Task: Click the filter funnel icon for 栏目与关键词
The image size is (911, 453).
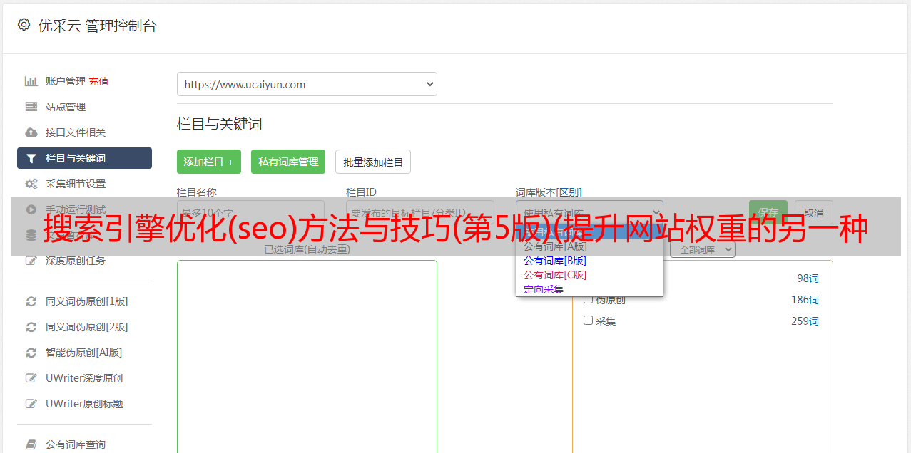Action: (31, 158)
